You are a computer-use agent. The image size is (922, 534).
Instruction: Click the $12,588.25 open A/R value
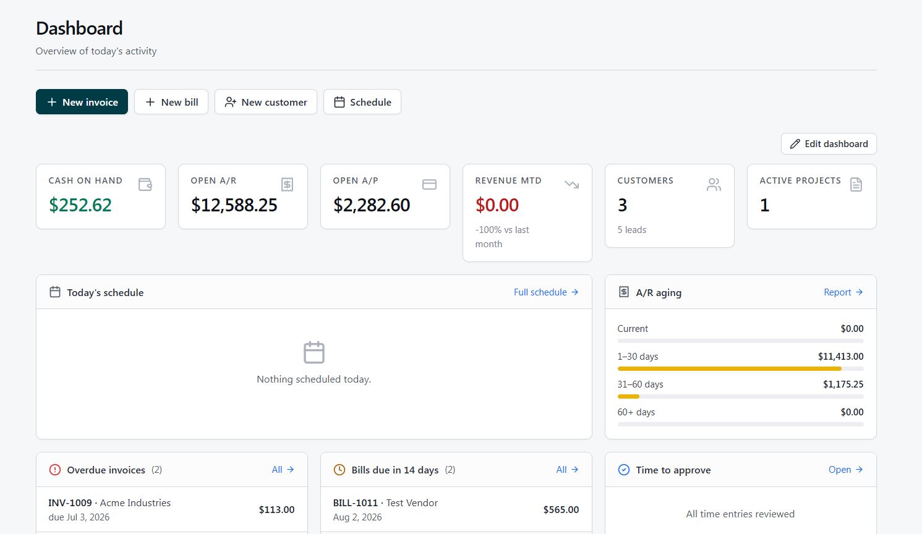tap(234, 205)
